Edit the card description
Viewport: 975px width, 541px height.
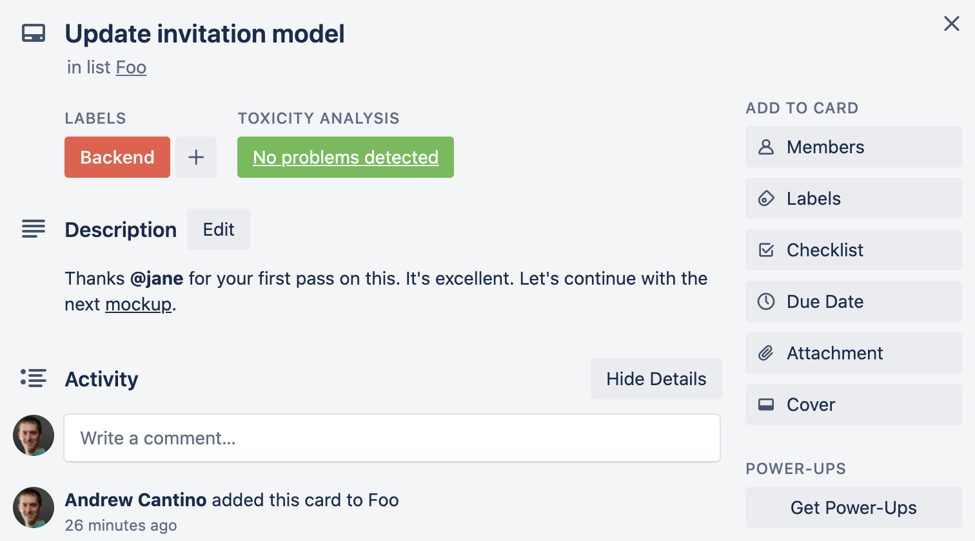(219, 229)
